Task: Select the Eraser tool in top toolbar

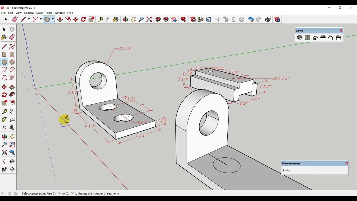Action: pos(15,19)
